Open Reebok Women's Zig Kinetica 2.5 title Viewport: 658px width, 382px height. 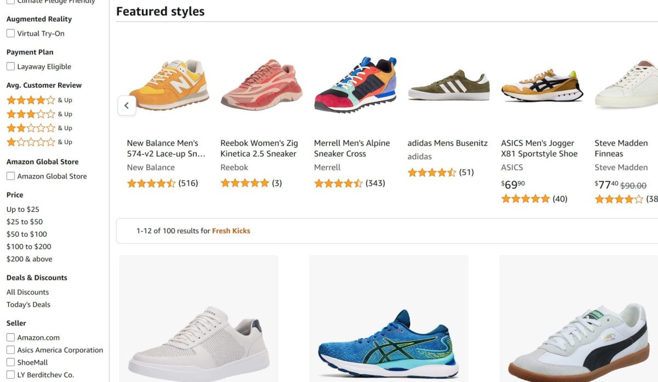point(259,148)
